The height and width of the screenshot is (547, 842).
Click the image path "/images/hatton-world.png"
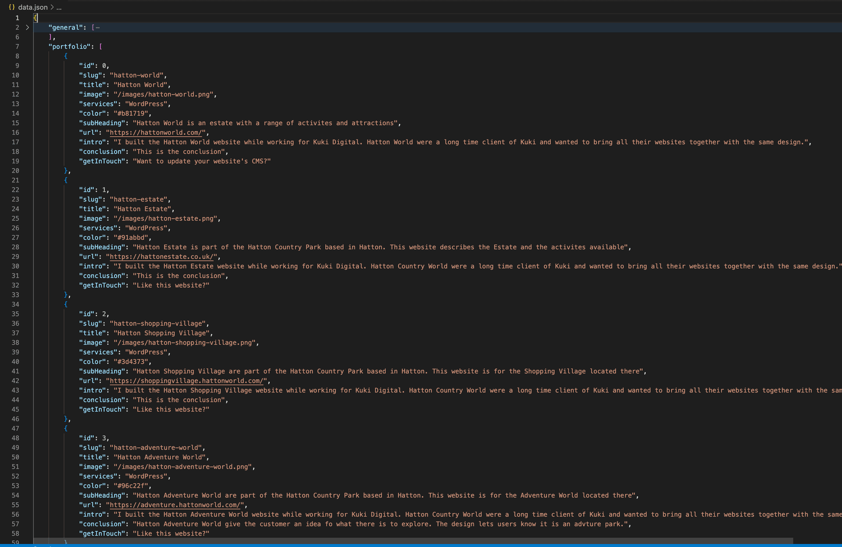tap(163, 95)
